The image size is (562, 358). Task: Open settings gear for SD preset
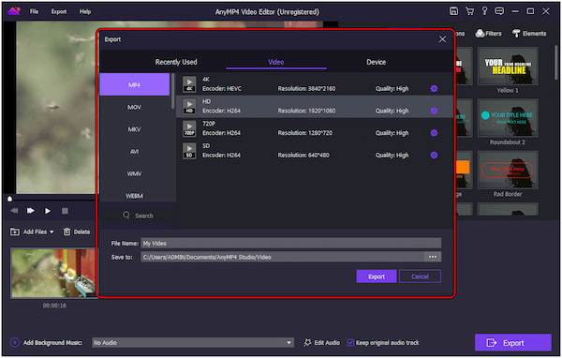pos(434,155)
